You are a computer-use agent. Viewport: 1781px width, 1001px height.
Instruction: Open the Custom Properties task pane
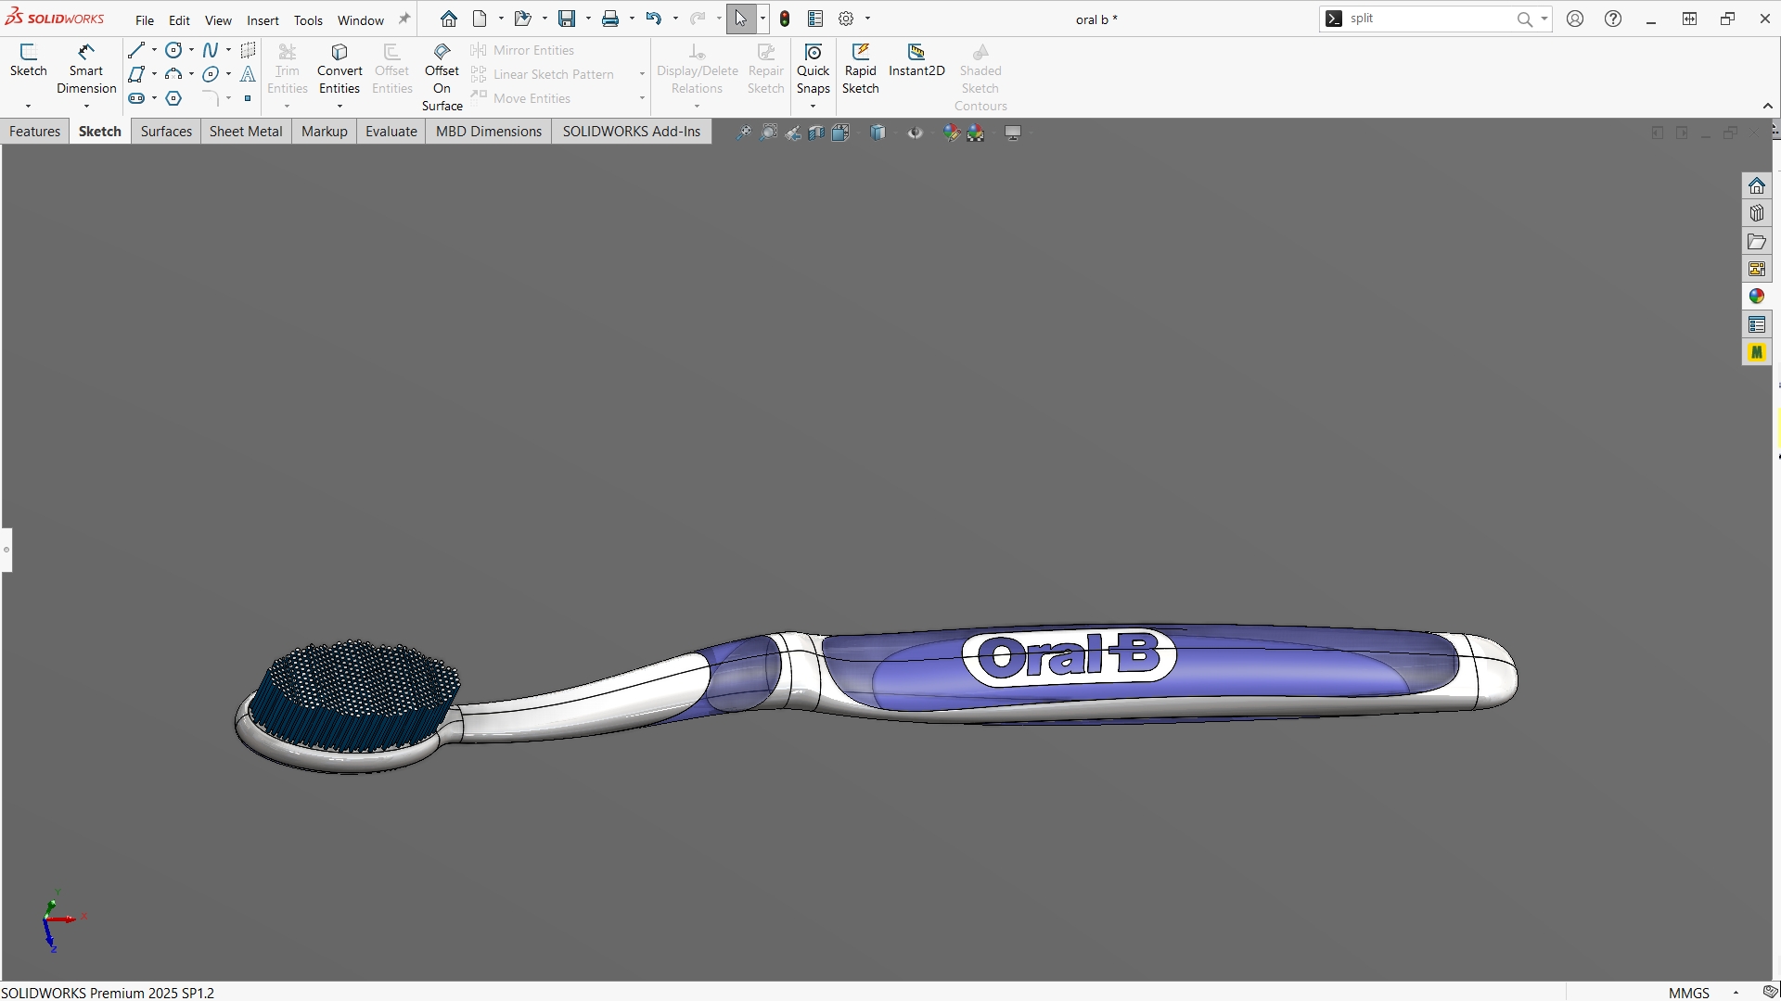pos(1757,324)
